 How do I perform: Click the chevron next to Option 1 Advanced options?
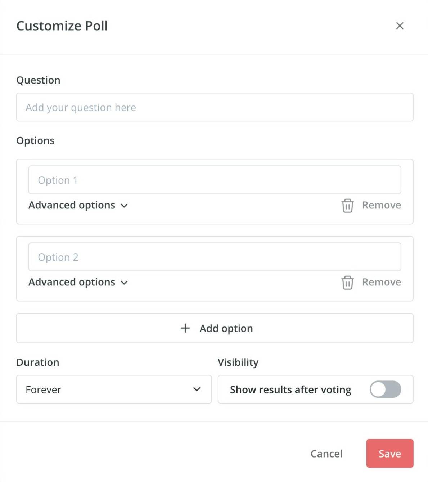124,206
